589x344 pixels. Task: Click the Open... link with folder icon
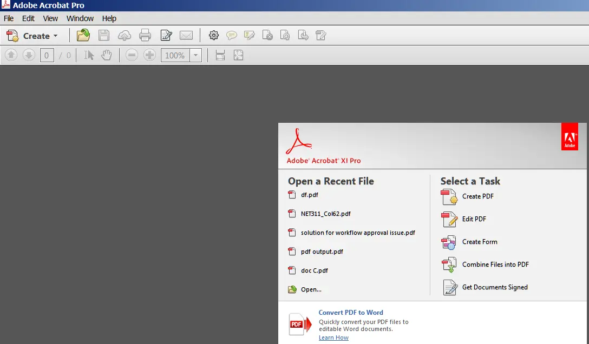tap(305, 289)
